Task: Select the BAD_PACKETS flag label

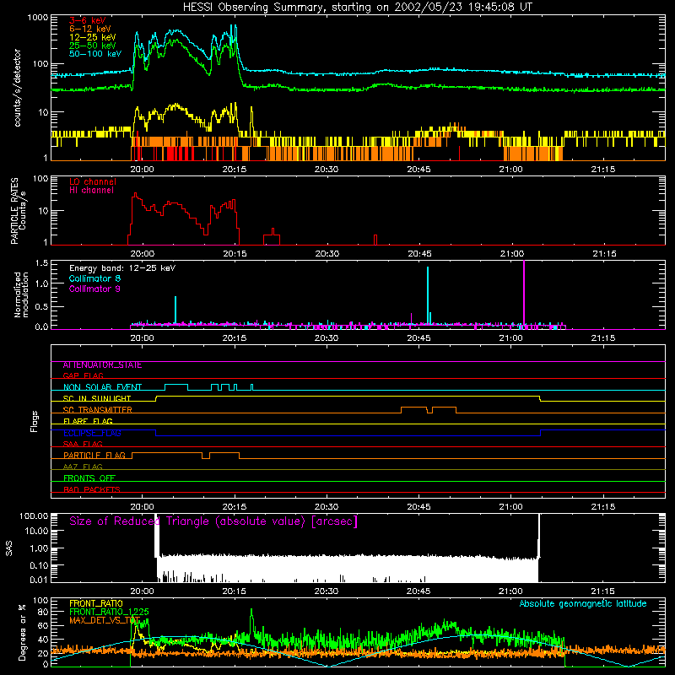Action: click(92, 489)
